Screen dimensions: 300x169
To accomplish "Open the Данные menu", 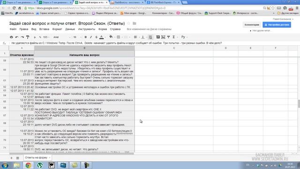I will coord(70,29).
